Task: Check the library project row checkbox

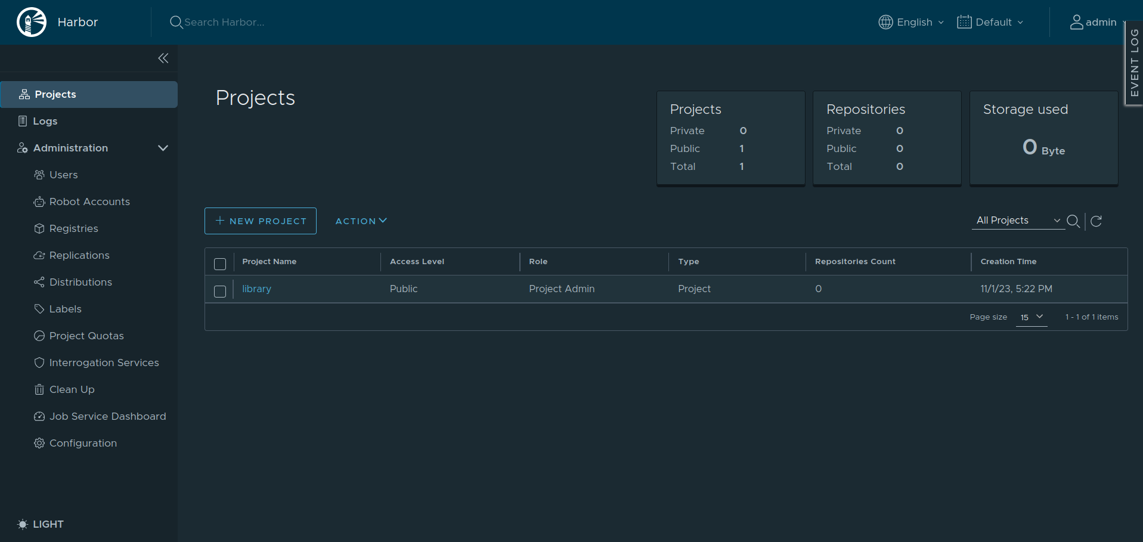Action: click(x=220, y=291)
